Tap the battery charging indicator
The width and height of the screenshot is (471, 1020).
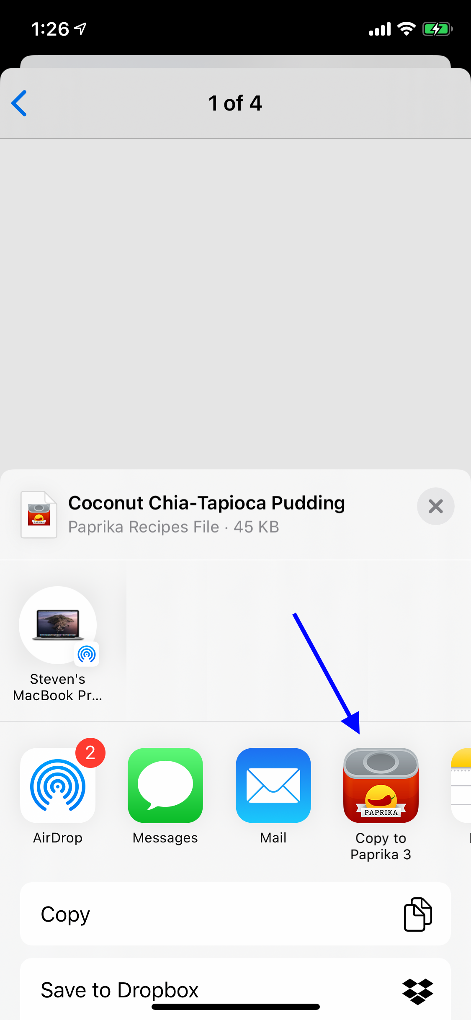pos(438,29)
